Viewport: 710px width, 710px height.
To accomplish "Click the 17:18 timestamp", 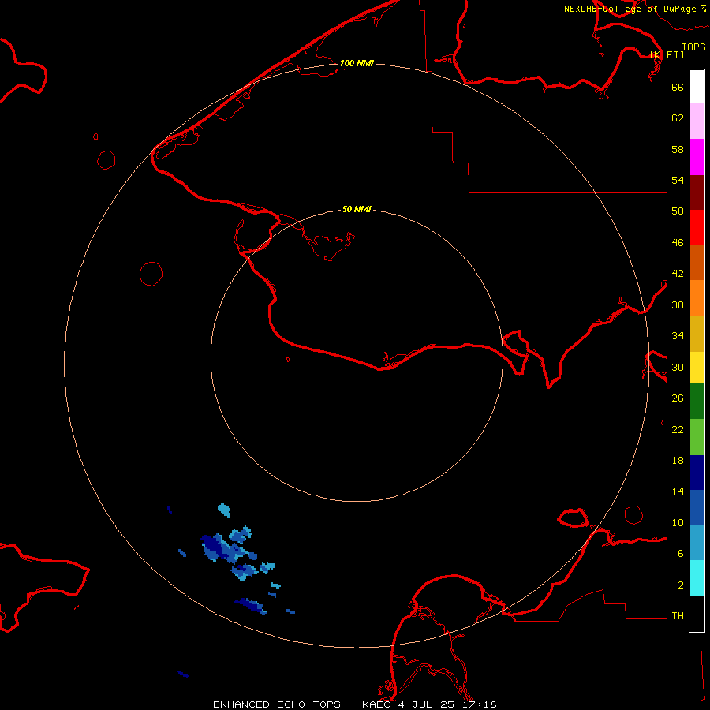I will [480, 704].
